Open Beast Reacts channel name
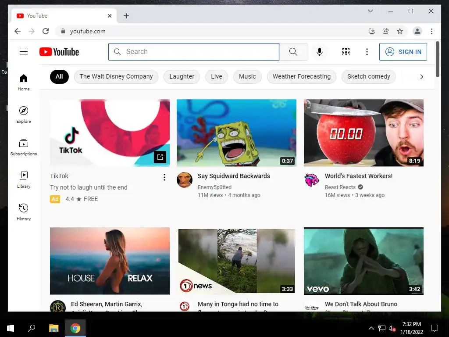 click(x=340, y=187)
